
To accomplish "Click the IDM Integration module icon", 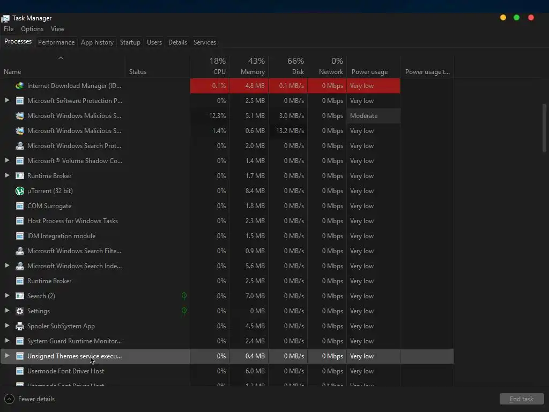I will (20, 236).
